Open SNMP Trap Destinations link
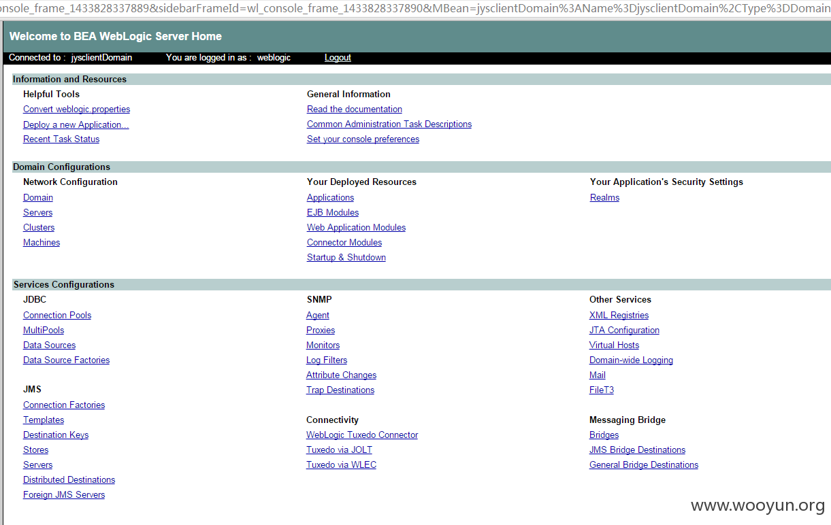Image resolution: width=831 pixels, height=525 pixels. (x=340, y=390)
